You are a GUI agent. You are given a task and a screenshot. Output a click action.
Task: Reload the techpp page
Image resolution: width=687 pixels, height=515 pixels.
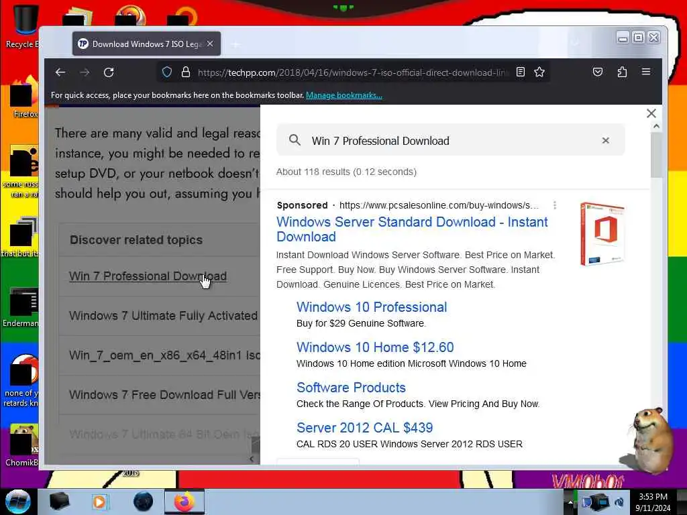109,72
